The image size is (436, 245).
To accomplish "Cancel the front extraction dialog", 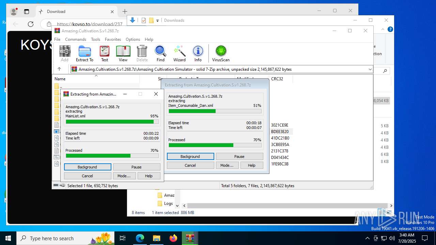I will [x=88, y=176].
